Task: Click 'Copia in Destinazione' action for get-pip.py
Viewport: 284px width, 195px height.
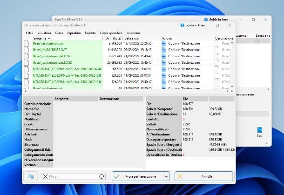Action: click(x=184, y=43)
